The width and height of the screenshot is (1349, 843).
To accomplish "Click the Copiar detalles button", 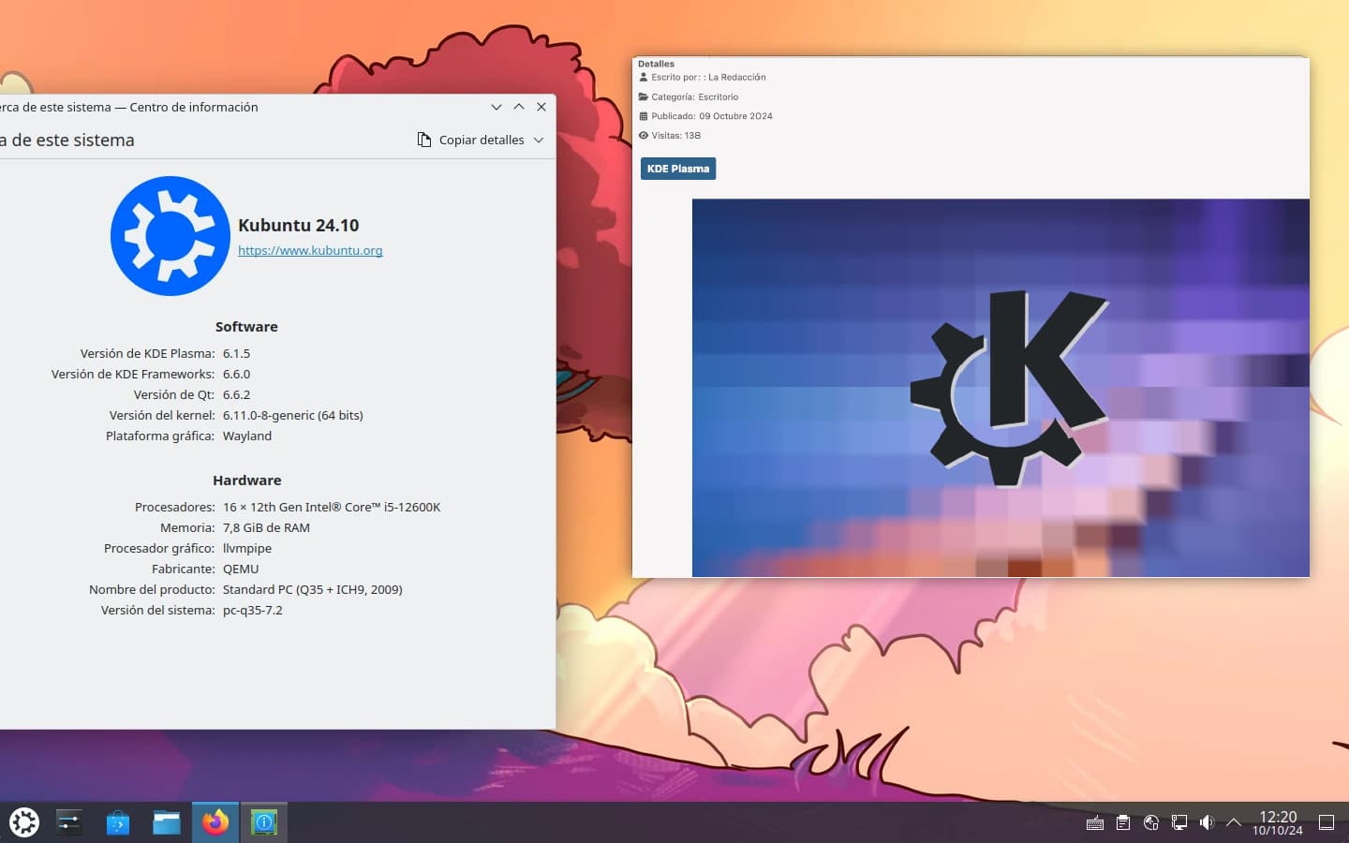I will pos(471,140).
